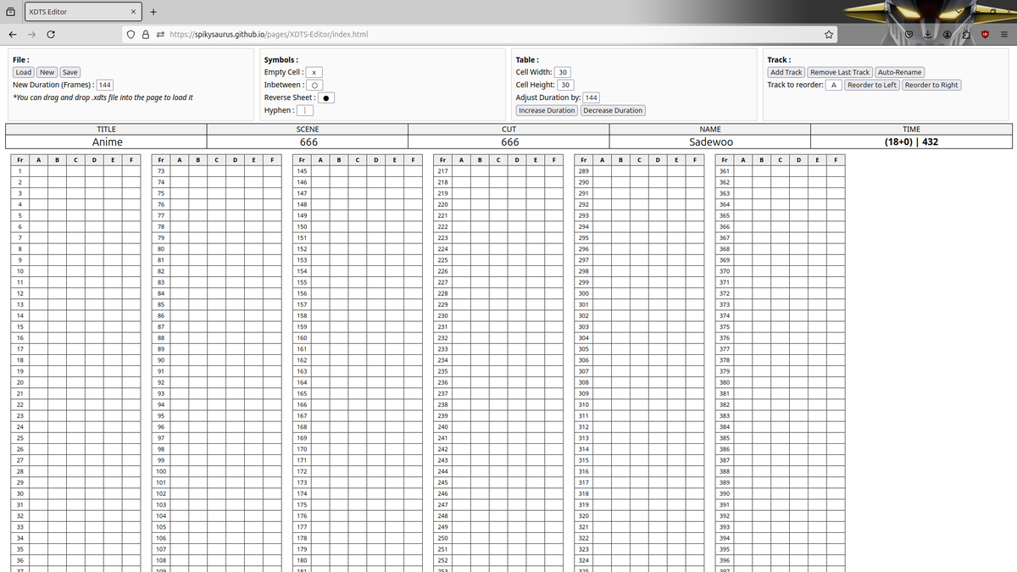Click the Increase Duration button
This screenshot has width=1017, height=572.
547,110
